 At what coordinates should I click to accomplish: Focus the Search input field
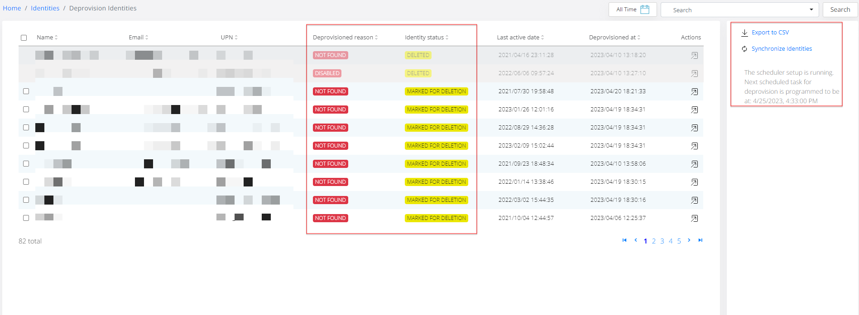point(734,10)
